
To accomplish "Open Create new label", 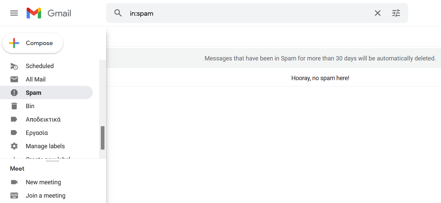I will 48,158.
